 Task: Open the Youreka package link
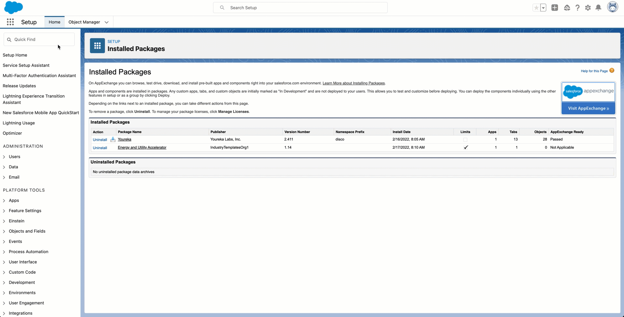(124, 139)
